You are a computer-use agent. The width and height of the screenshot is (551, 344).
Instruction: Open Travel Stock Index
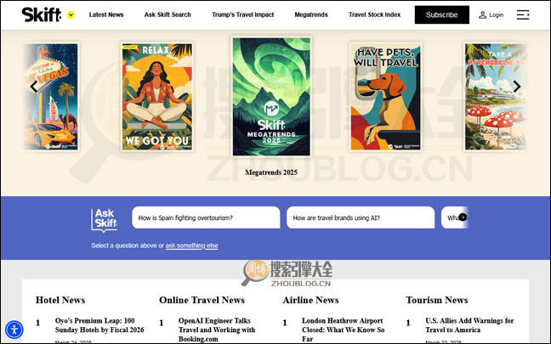[x=375, y=14]
